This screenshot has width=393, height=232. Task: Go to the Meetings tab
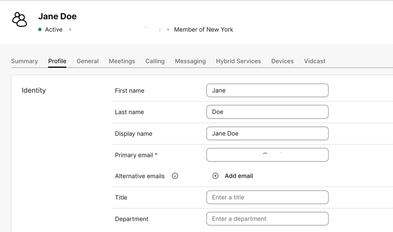(122, 61)
